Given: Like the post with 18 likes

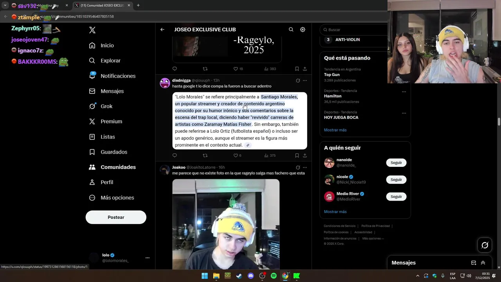Looking at the screenshot, I should 238,69.
